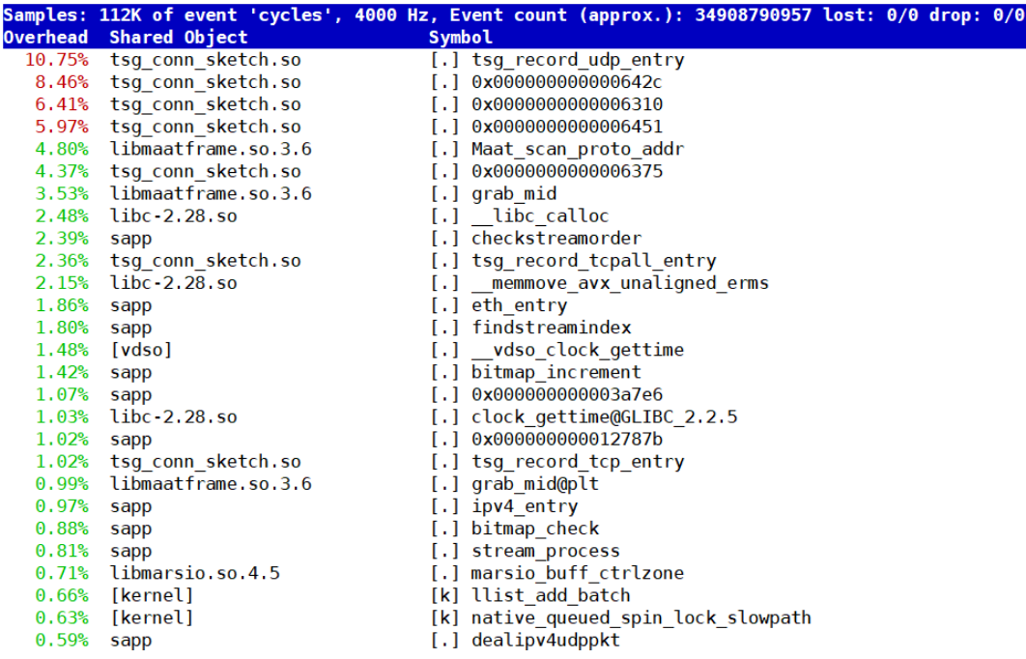Select the Maat_scan_proto_addr symbol

click(x=577, y=149)
